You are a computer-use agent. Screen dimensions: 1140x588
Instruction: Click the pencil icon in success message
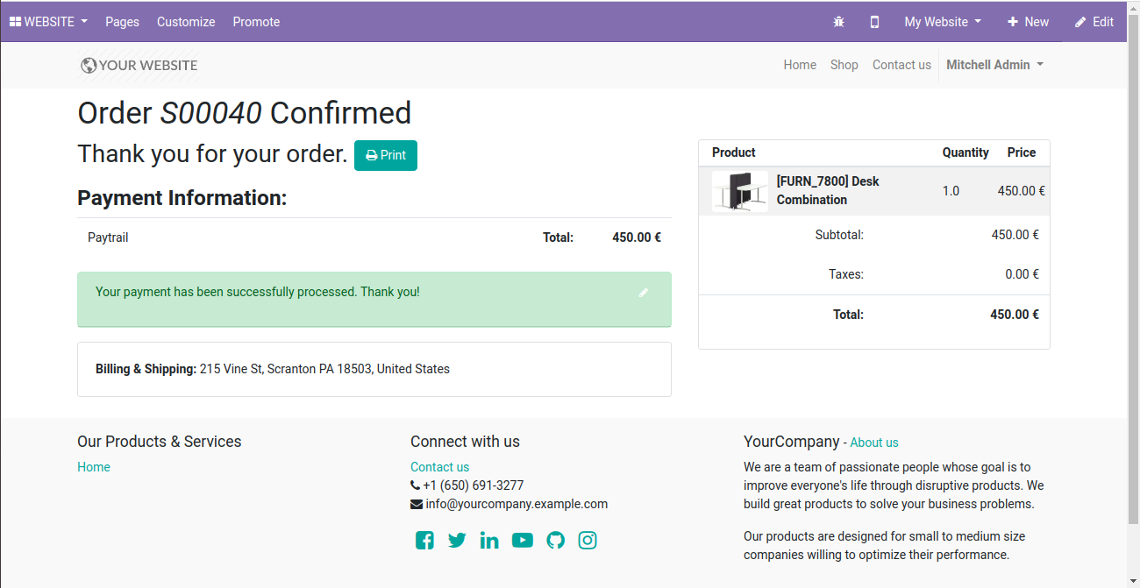click(x=644, y=293)
